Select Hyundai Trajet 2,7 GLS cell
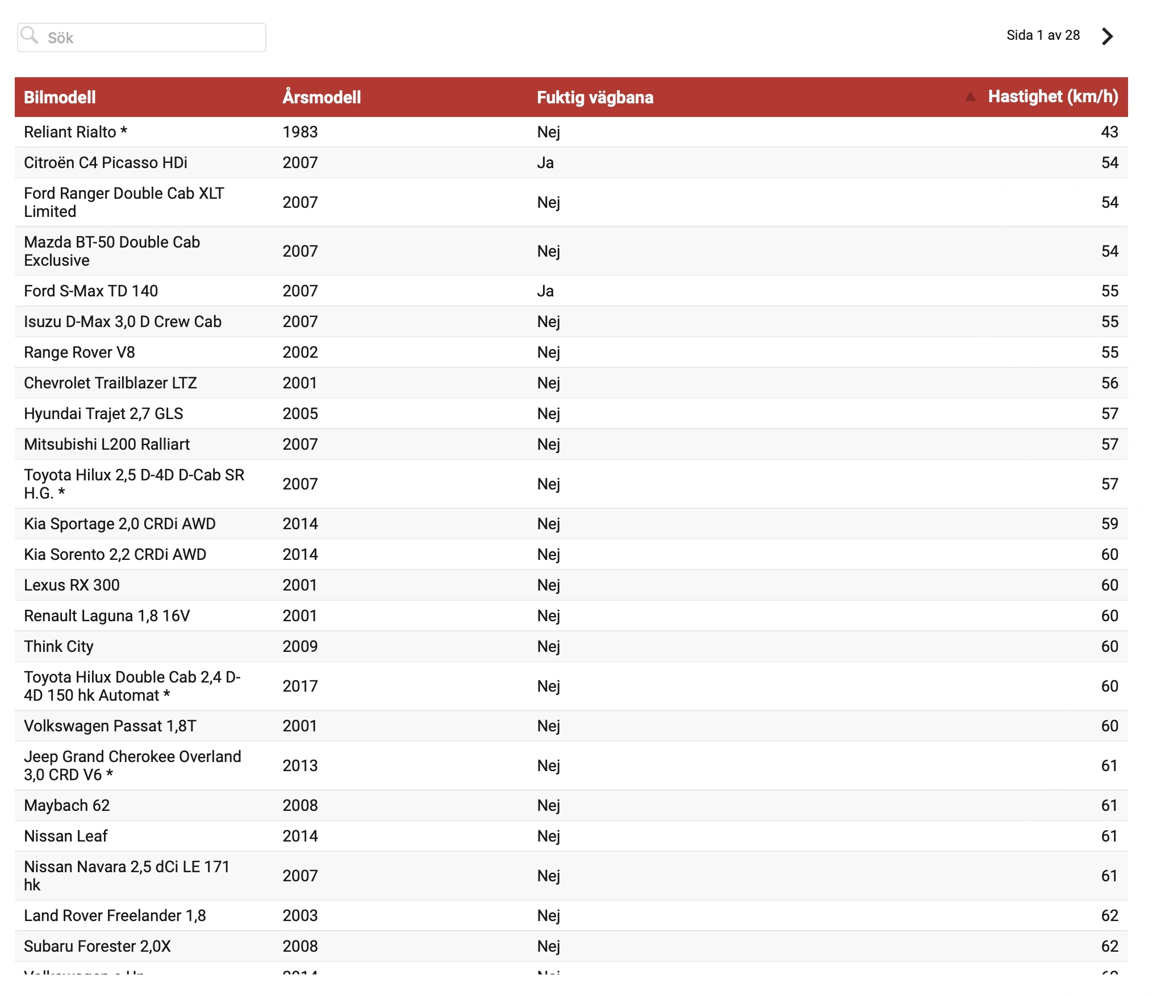This screenshot has width=1161, height=996. pos(103,413)
